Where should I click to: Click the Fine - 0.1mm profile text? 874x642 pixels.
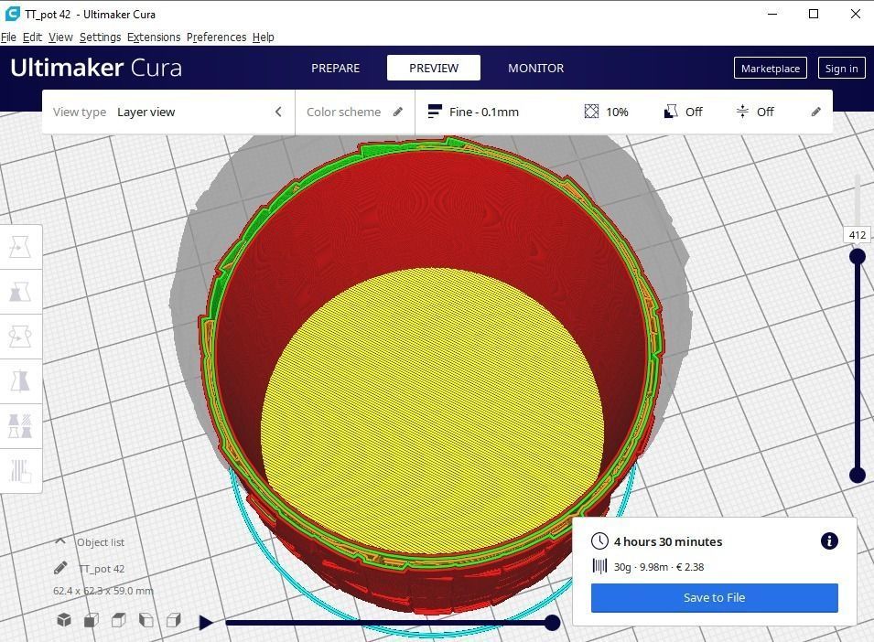(484, 112)
